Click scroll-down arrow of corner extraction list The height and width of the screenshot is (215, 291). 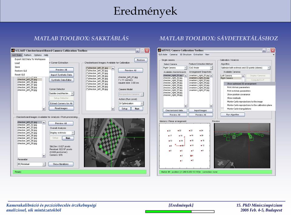(44, 109)
